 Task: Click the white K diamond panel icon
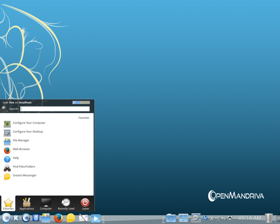click(16, 218)
